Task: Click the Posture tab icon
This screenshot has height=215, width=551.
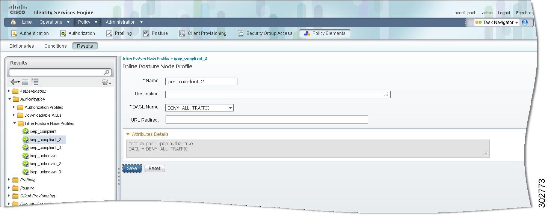Action: click(x=146, y=33)
